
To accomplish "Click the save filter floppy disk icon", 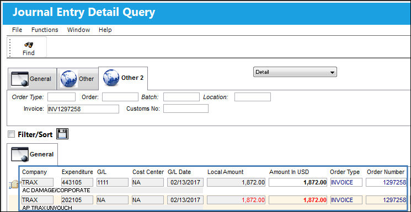I will [x=63, y=134].
